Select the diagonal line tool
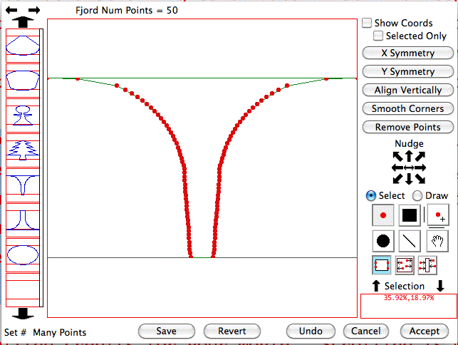458x345 pixels. 410,240
